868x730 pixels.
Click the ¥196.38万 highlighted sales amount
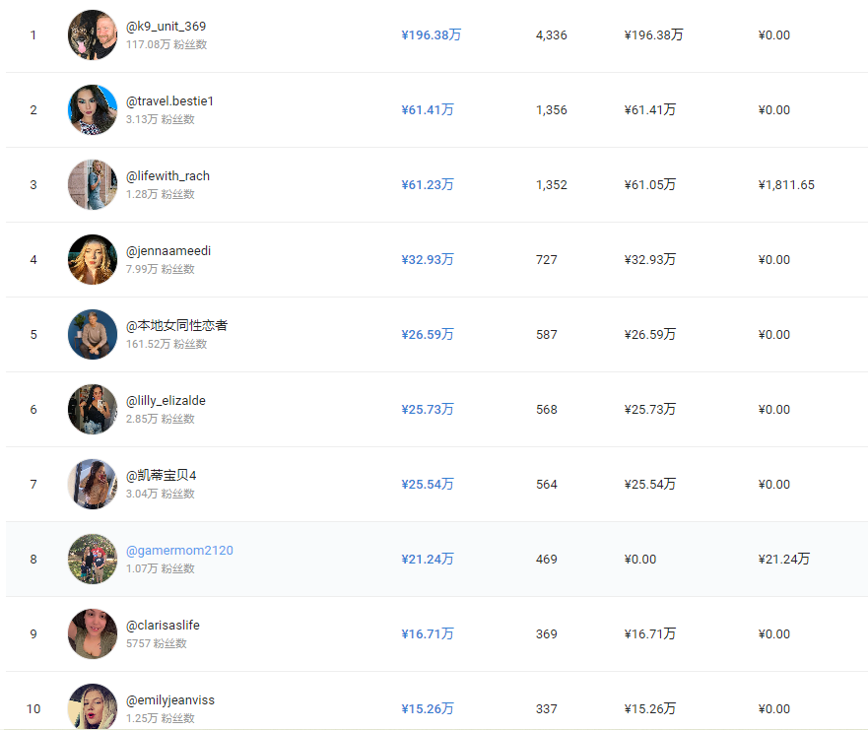431,35
